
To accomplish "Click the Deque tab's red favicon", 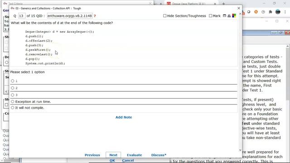I will [x=169, y=4].
